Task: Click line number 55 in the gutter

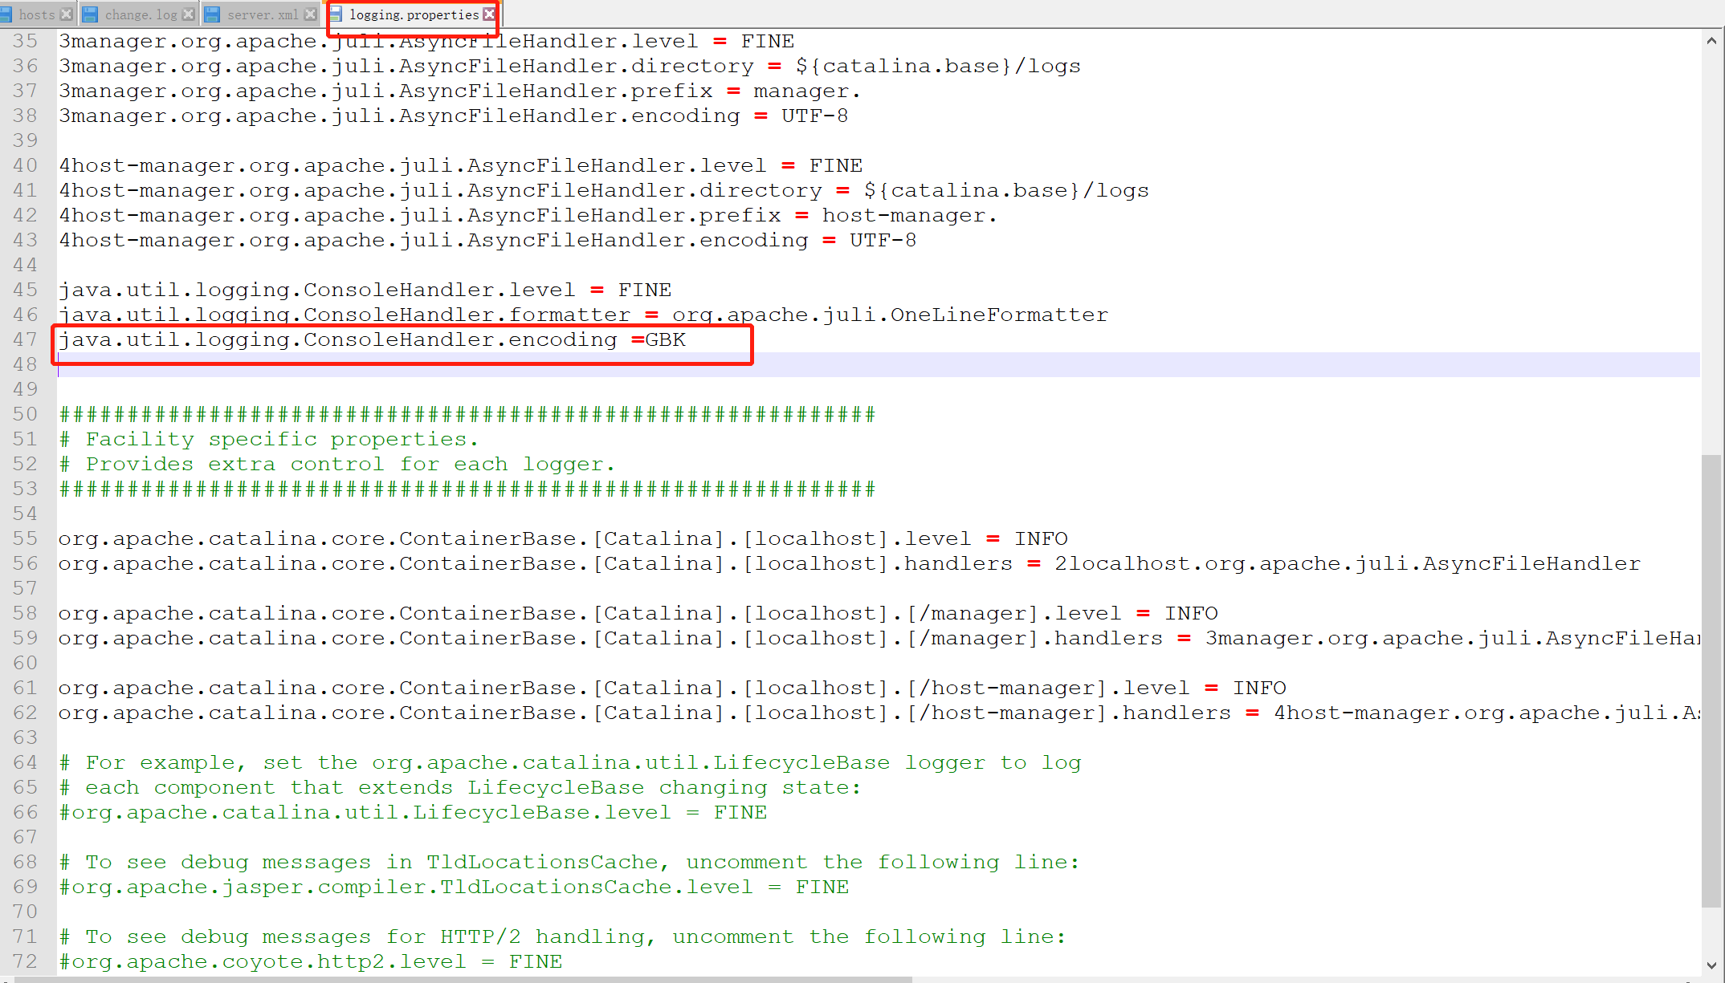Action: pos(24,538)
